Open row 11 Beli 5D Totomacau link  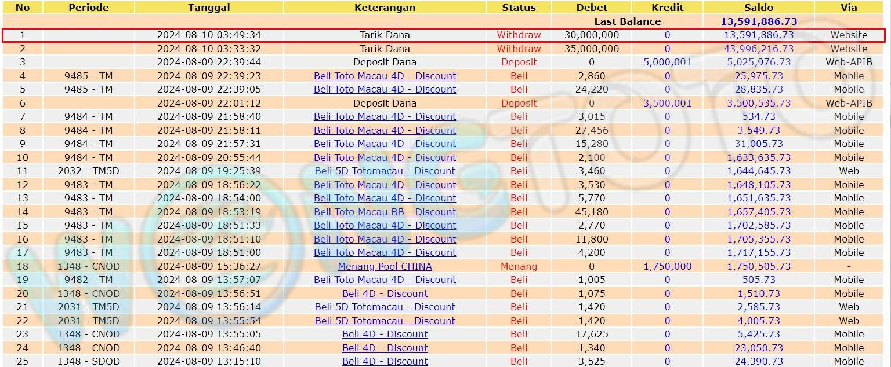[x=385, y=171]
